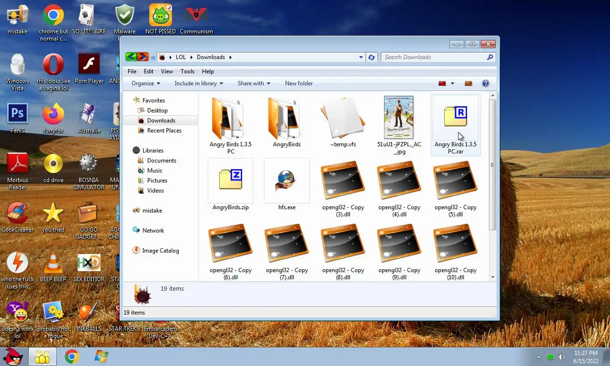The width and height of the screenshot is (610, 366).
Task: Open Network in navigation pane
Action: click(x=153, y=231)
